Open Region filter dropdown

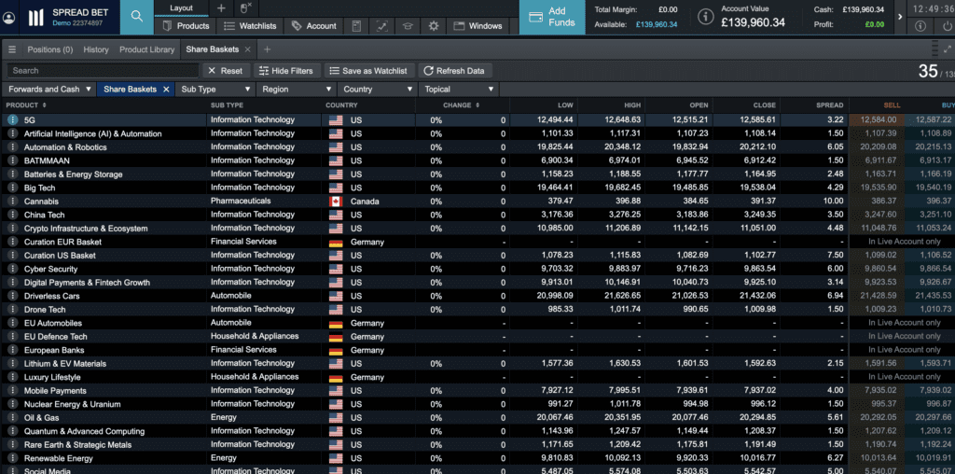[297, 89]
